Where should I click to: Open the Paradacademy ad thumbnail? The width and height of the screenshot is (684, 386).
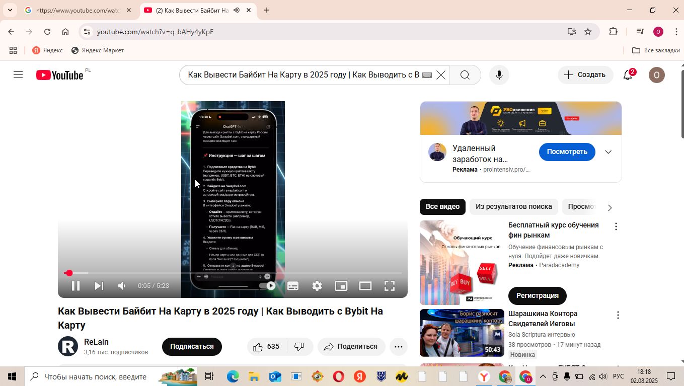click(x=462, y=262)
